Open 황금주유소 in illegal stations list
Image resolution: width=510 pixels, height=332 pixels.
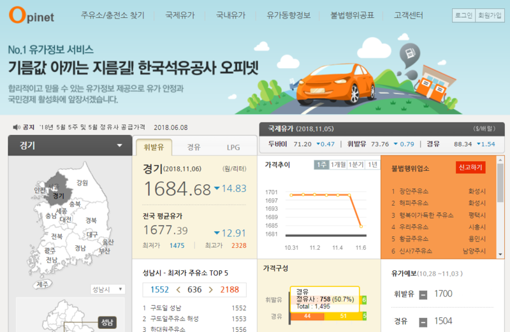point(414,239)
